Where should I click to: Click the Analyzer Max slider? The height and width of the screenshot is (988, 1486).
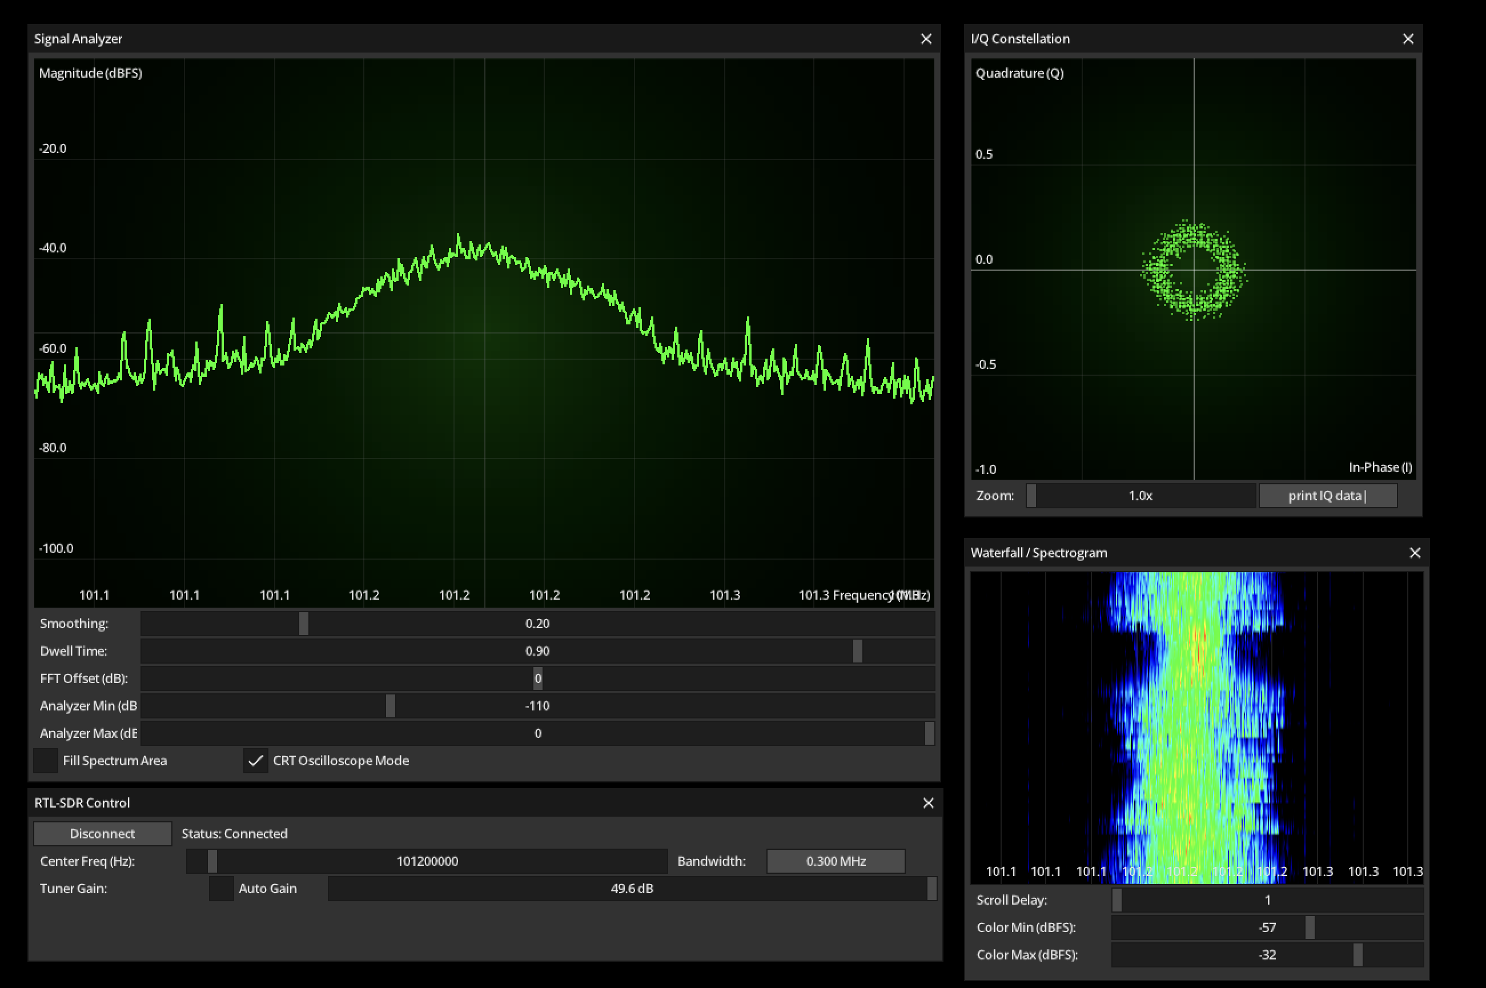(x=537, y=733)
